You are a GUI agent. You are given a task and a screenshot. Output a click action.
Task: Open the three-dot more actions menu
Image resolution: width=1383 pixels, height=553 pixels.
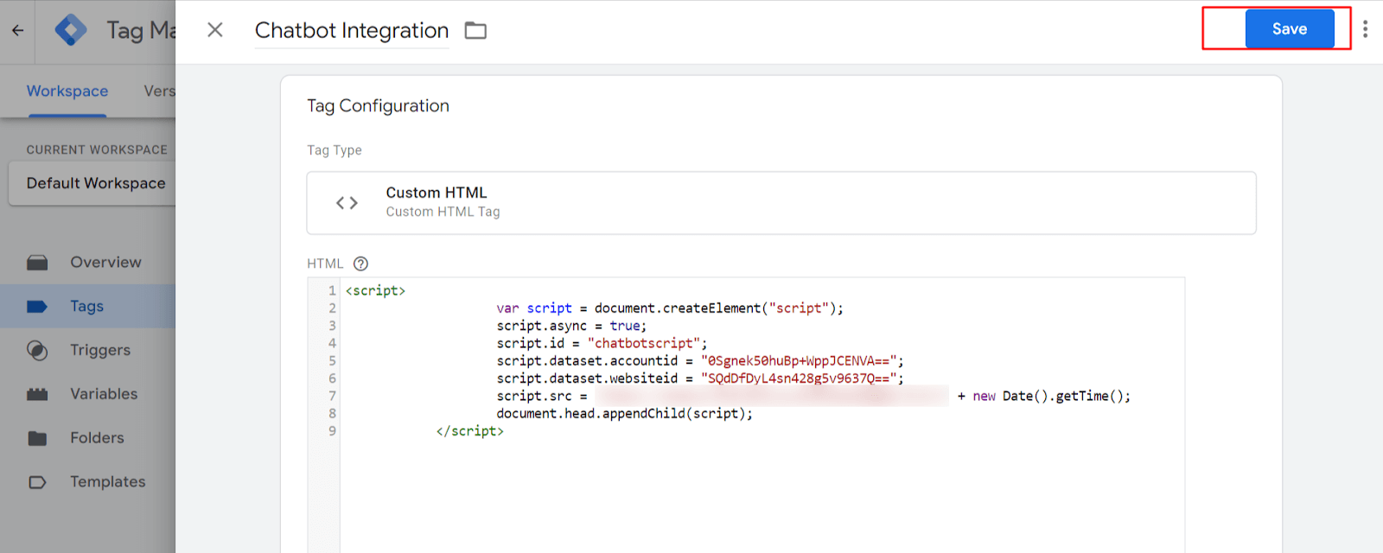point(1365,29)
